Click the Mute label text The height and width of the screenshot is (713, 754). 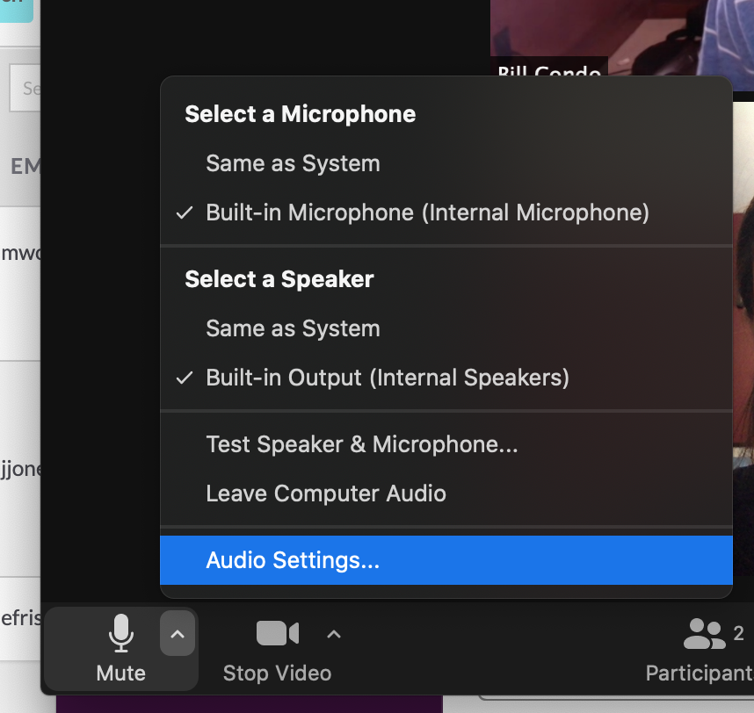(x=120, y=673)
